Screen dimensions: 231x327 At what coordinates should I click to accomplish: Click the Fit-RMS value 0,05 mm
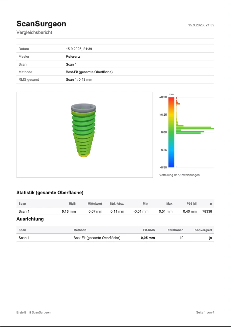click(148, 238)
